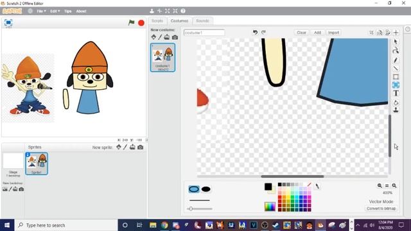The image size is (411, 231).
Task: Paint a new backdrop
Action: (10, 189)
